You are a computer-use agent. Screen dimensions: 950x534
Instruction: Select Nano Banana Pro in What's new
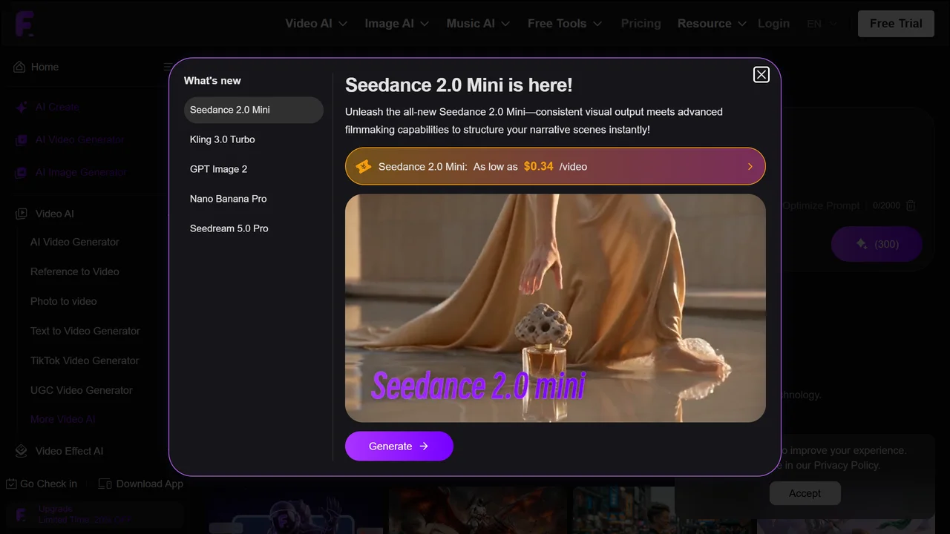point(254,199)
